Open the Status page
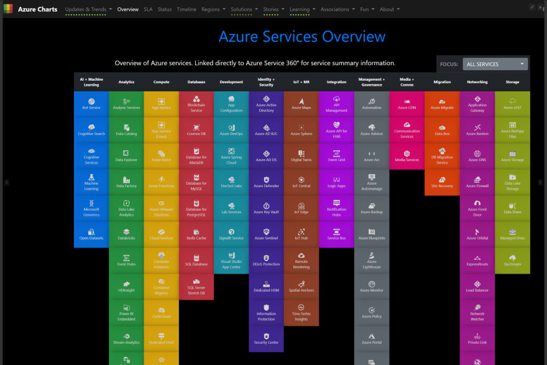547x365 pixels. pyautogui.click(x=164, y=9)
